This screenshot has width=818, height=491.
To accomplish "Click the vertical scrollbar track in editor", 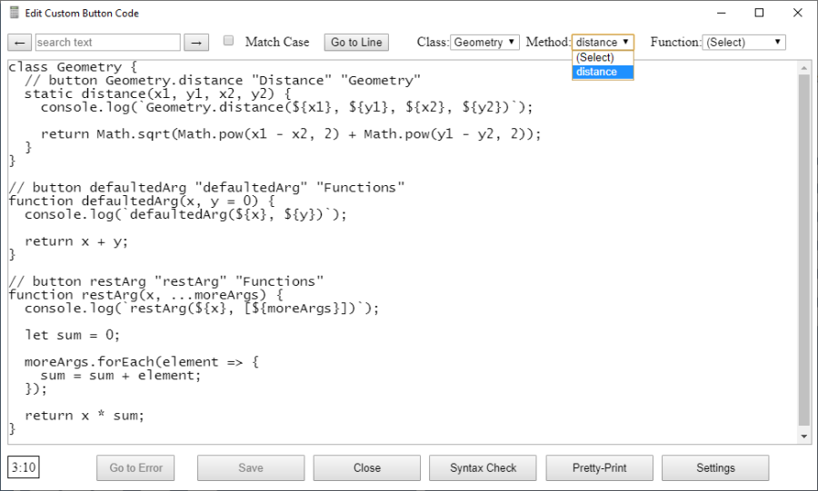I will (803, 272).
